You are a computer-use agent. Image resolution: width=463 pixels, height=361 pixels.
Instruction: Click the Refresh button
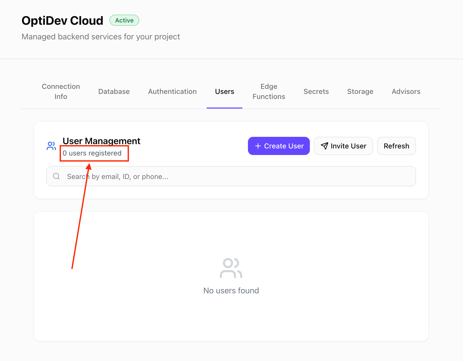(396, 146)
